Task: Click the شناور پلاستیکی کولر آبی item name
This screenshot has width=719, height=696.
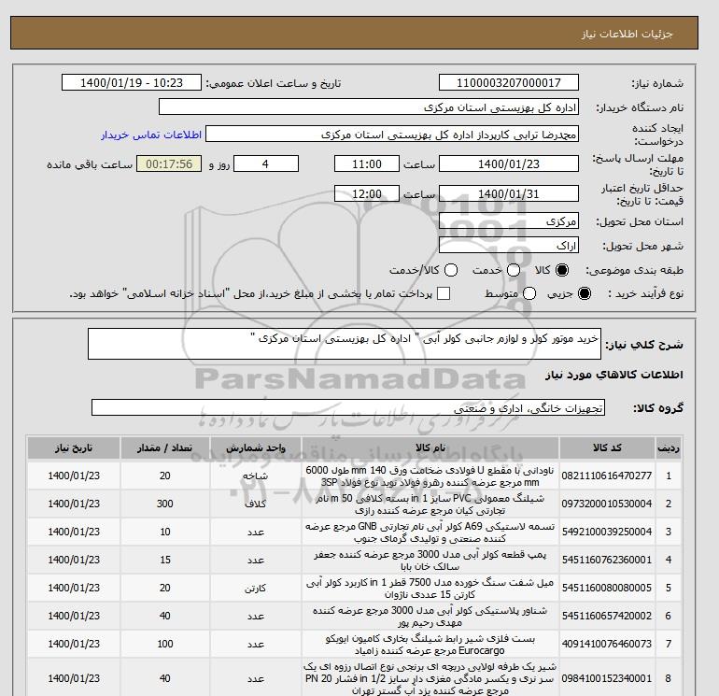Action: [430, 617]
